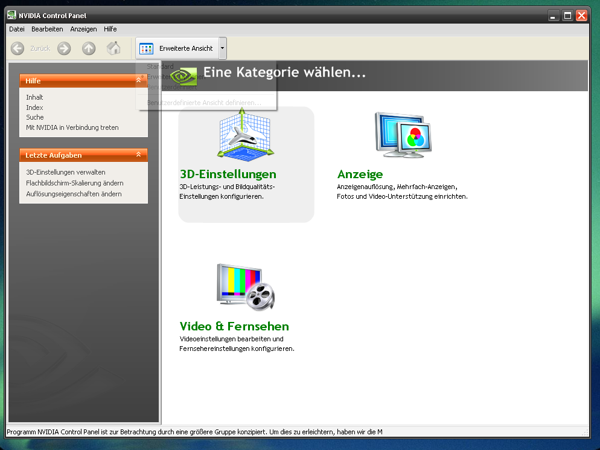This screenshot has height=450, width=600.
Task: Click the Letzte Aufgaben panel header
Action: [x=83, y=155]
